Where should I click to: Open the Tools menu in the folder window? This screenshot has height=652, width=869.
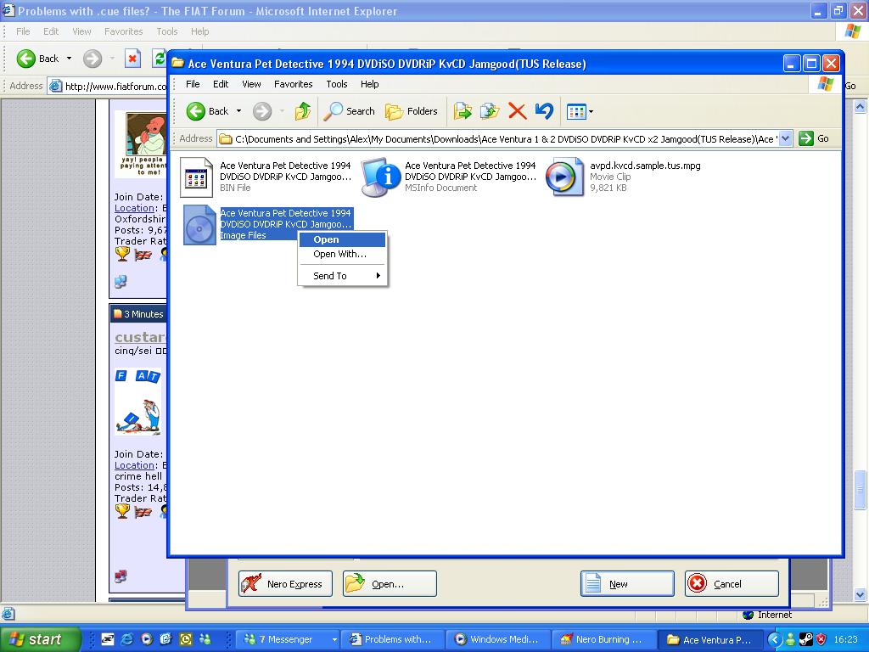pyautogui.click(x=336, y=84)
